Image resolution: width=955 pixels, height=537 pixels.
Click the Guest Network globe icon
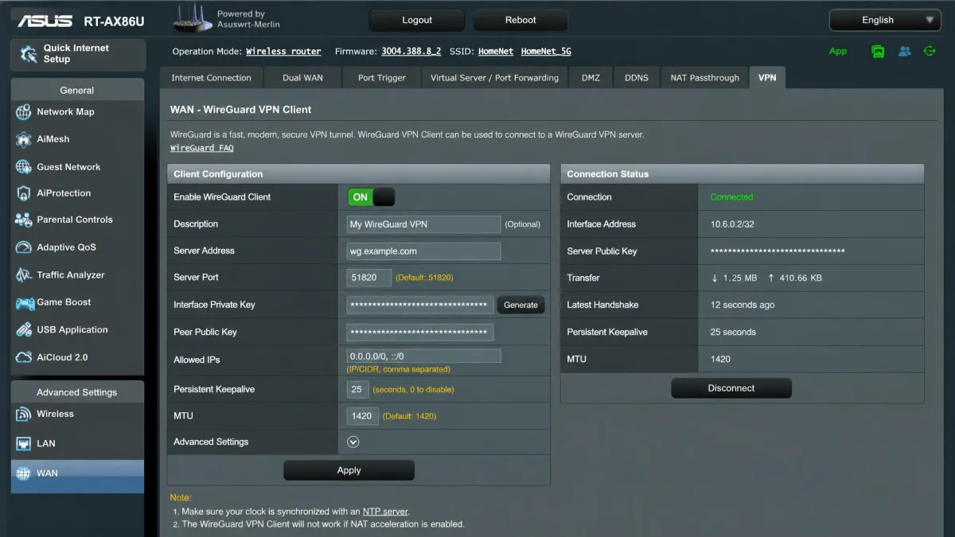pos(23,167)
